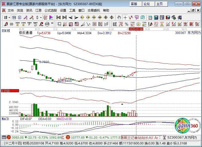Click the computer connection icon
202x147 pixels.
[180, 17]
